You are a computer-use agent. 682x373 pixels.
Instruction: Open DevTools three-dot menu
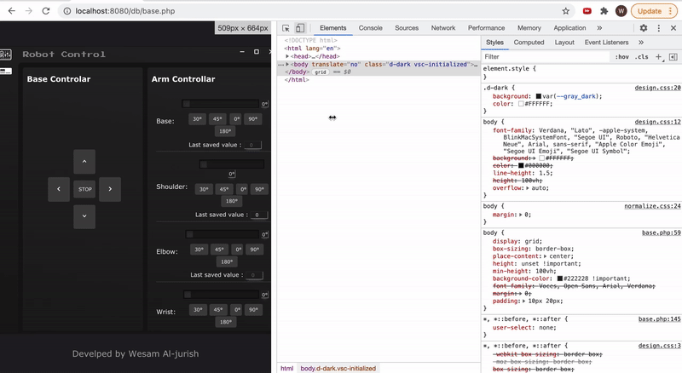click(658, 28)
